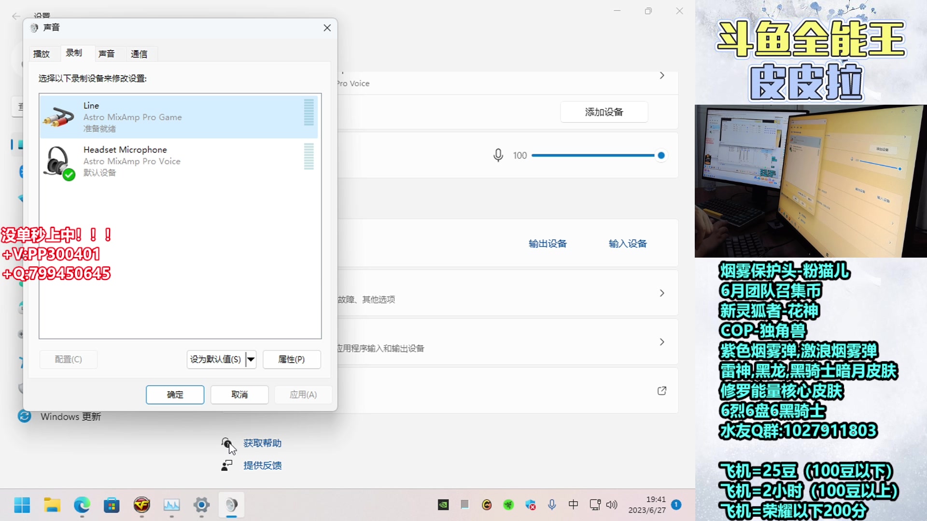Open the NVIDIA settings tray icon
The width and height of the screenshot is (927, 521).
click(443, 505)
